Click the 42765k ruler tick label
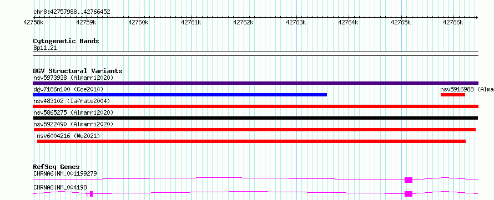This screenshot has width=494, height=200. [x=401, y=23]
